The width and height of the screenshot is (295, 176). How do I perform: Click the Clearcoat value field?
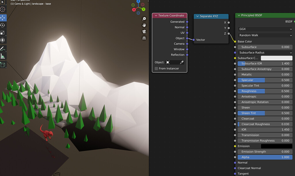pos(265,119)
